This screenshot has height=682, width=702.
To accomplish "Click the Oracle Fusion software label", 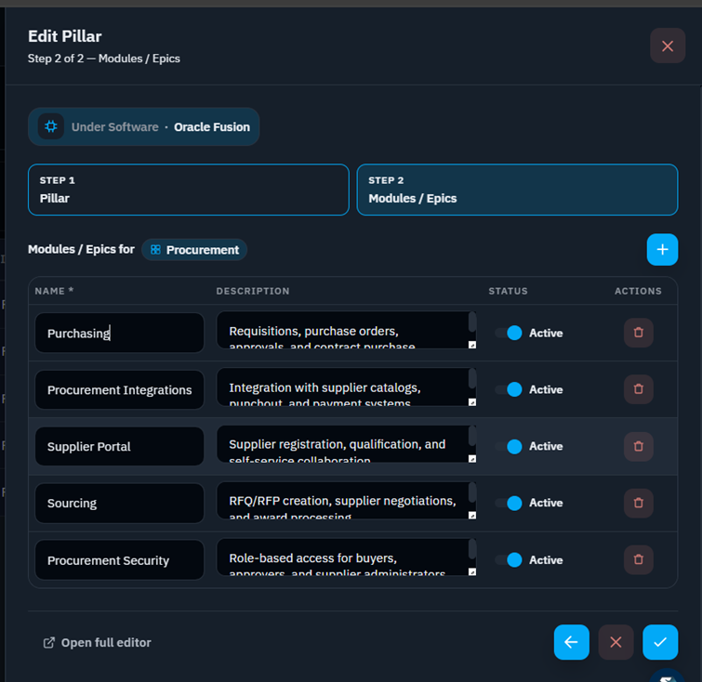I will (x=212, y=127).
